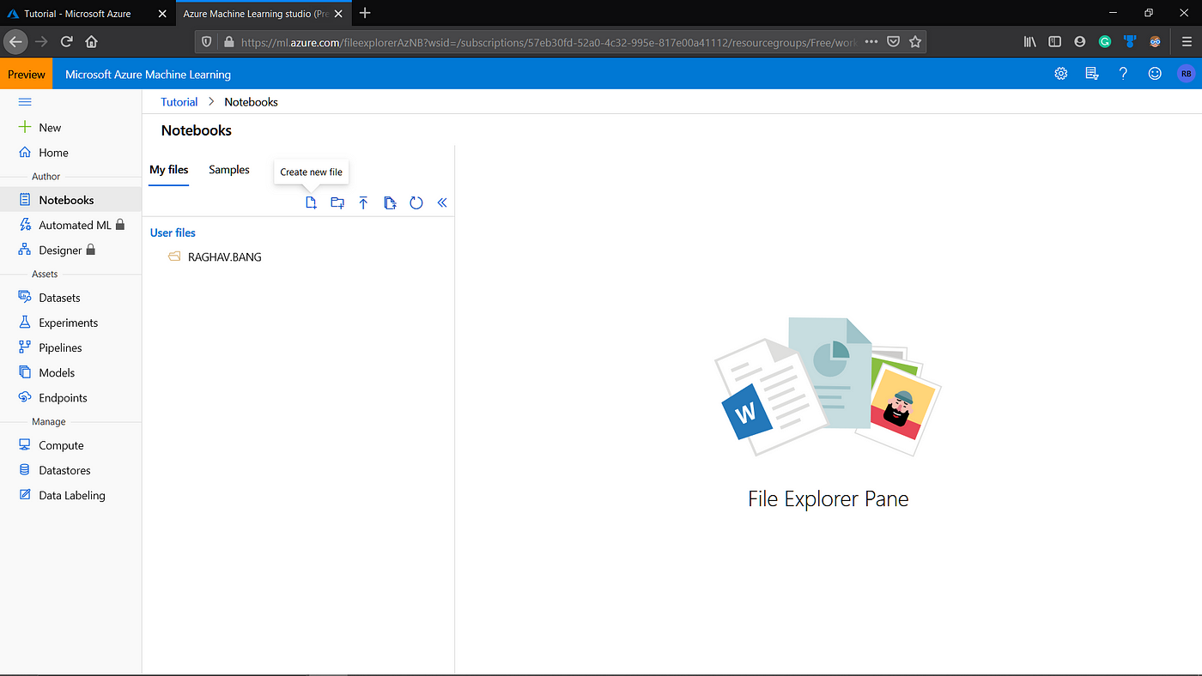The width and height of the screenshot is (1202, 676).
Task: Click the User files heading
Action: tap(173, 232)
